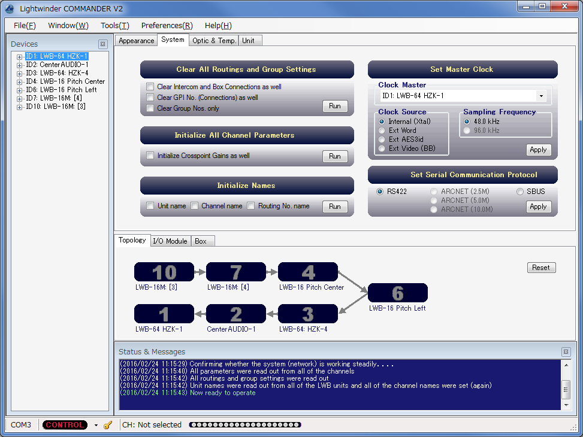
Task: Open the Tools menu
Action: click(115, 25)
